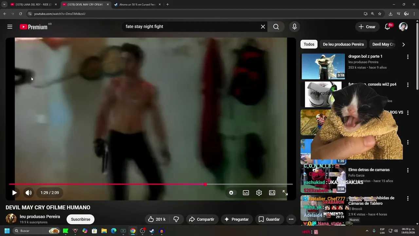Open the channel avatar of leu produsao
Image resolution: width=419 pixels, height=236 pixels.
[11, 219]
